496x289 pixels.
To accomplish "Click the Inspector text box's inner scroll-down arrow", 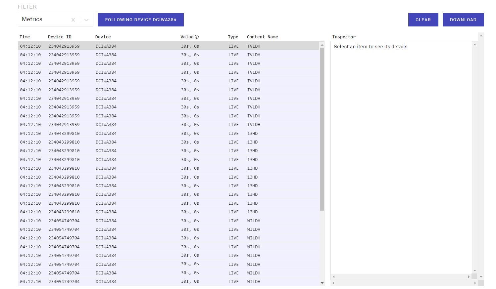I will pyautogui.click(x=475, y=270).
